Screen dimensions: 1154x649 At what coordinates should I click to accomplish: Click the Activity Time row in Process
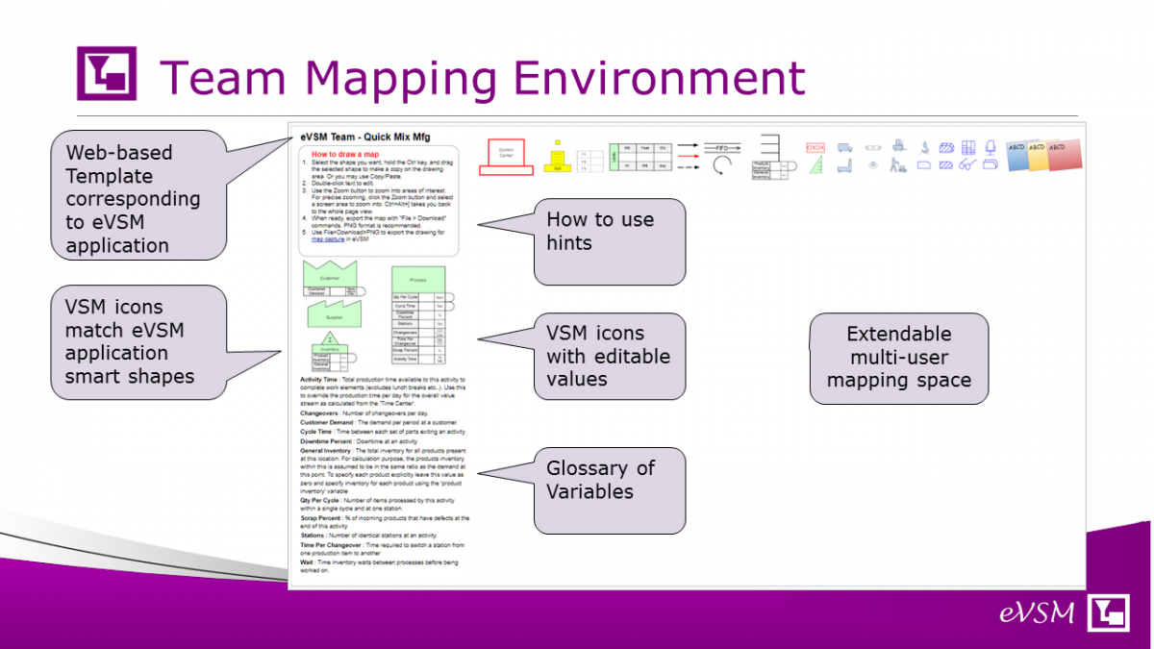coord(418,359)
